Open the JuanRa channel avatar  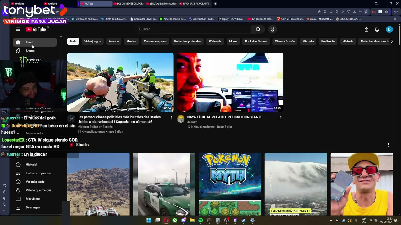click(x=181, y=118)
